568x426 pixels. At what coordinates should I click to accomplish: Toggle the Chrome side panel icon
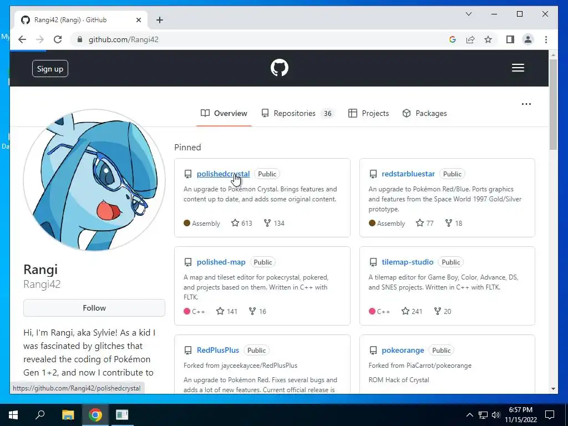(510, 39)
